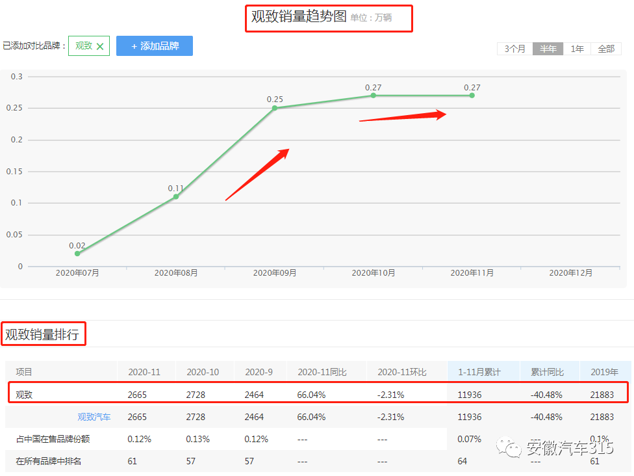The width and height of the screenshot is (634, 476).
Task: Click the 1-11月累计 column header
Action: [x=479, y=372]
